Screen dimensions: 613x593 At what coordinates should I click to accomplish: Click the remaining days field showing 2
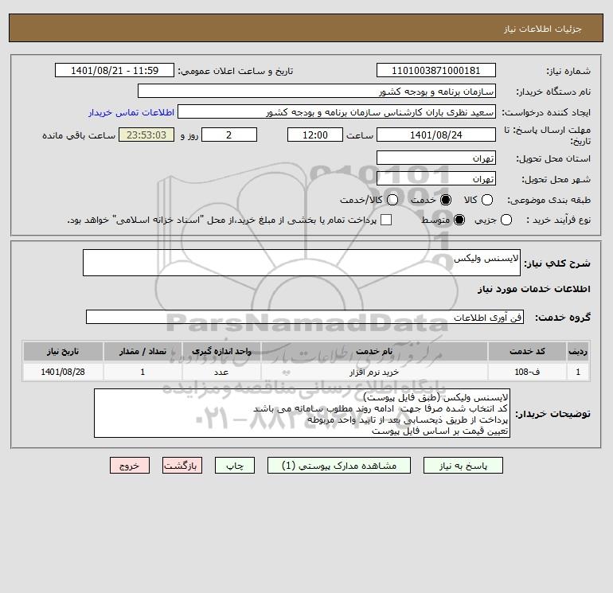(x=229, y=135)
